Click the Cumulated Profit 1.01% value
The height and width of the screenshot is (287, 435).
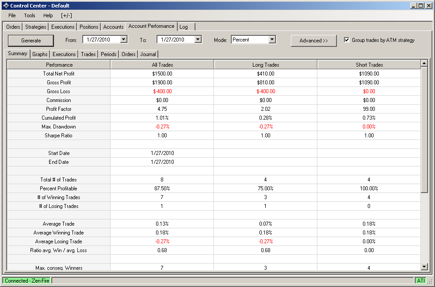coord(162,118)
